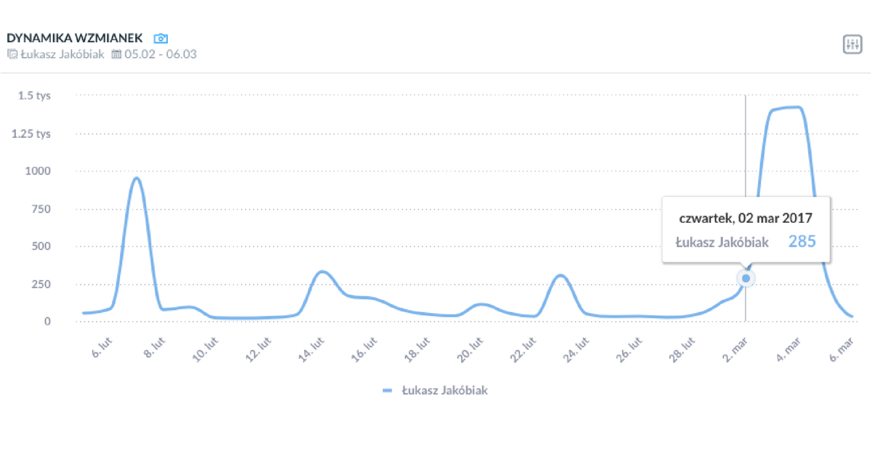Click the highlighted data point on 2 mar

click(746, 277)
